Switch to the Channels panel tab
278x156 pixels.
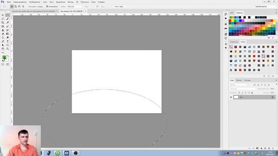(239, 80)
